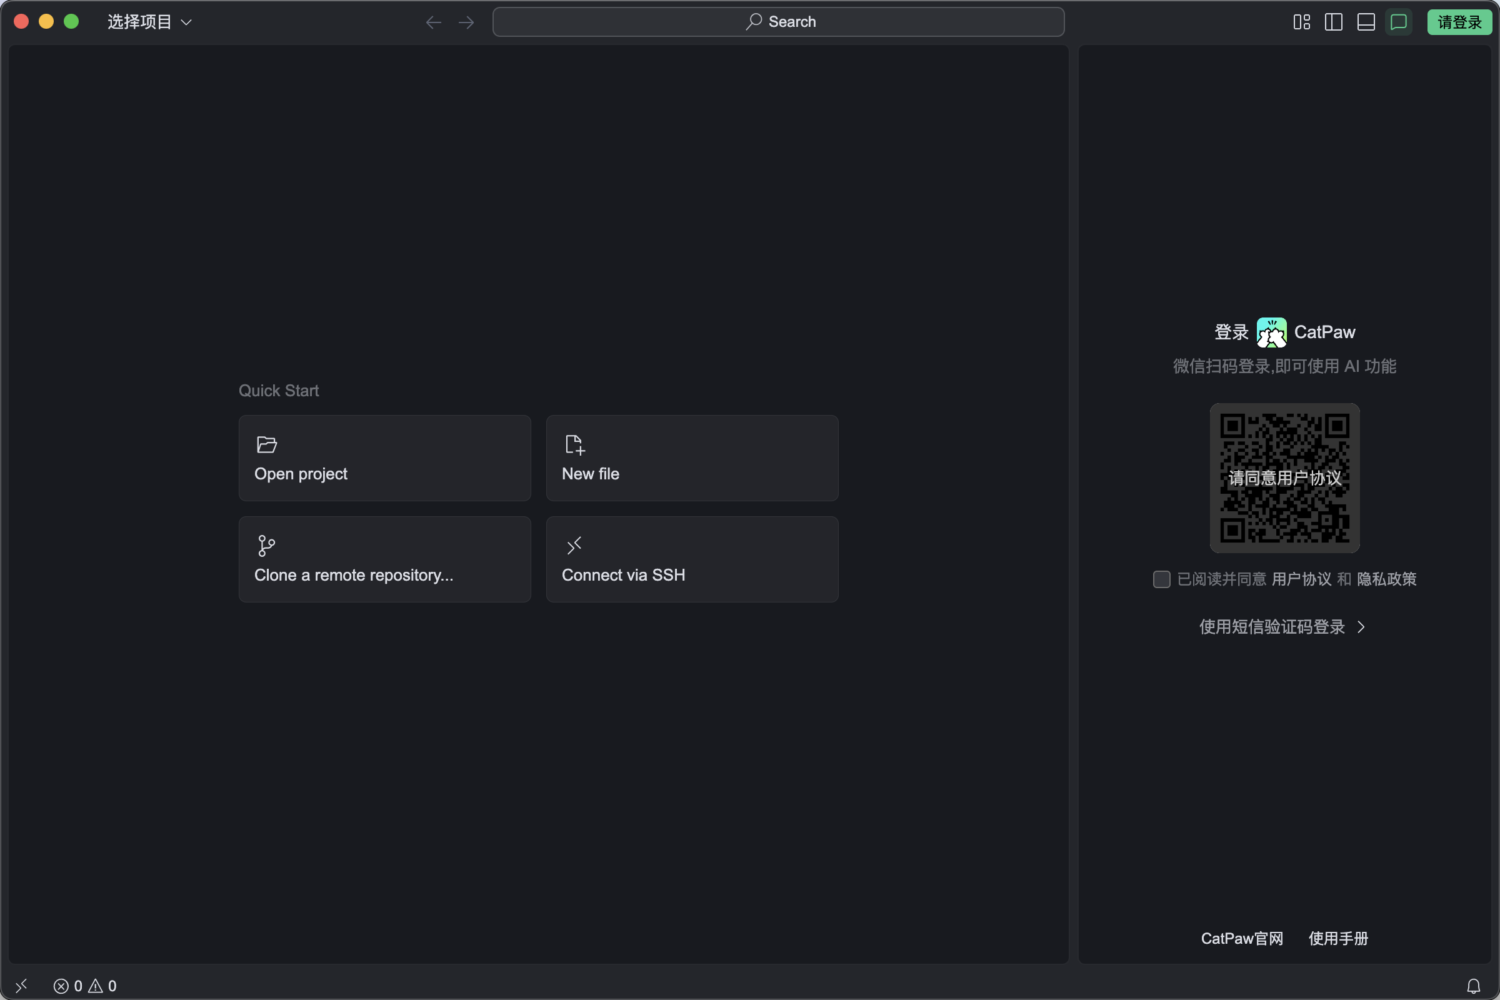Screen dimensions: 1500x1000
Task: Toggle the primary sidebar icon
Action: [x=1334, y=22]
